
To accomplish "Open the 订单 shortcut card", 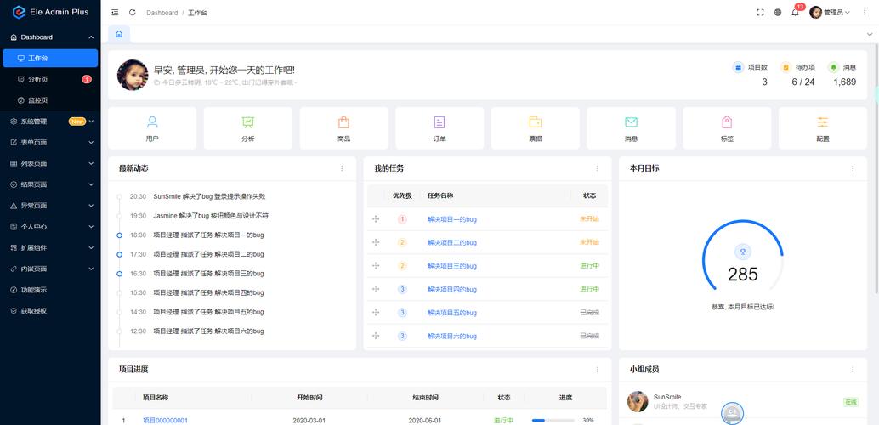I will click(x=439, y=128).
